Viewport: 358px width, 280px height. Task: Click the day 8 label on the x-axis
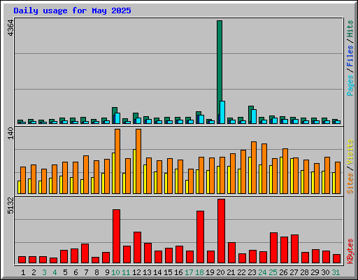tap(96, 272)
